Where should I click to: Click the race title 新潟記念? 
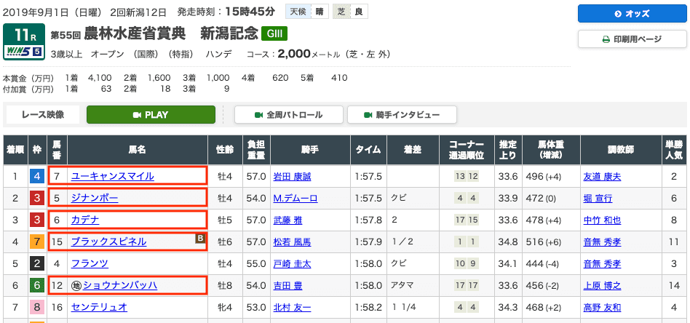coord(229,33)
